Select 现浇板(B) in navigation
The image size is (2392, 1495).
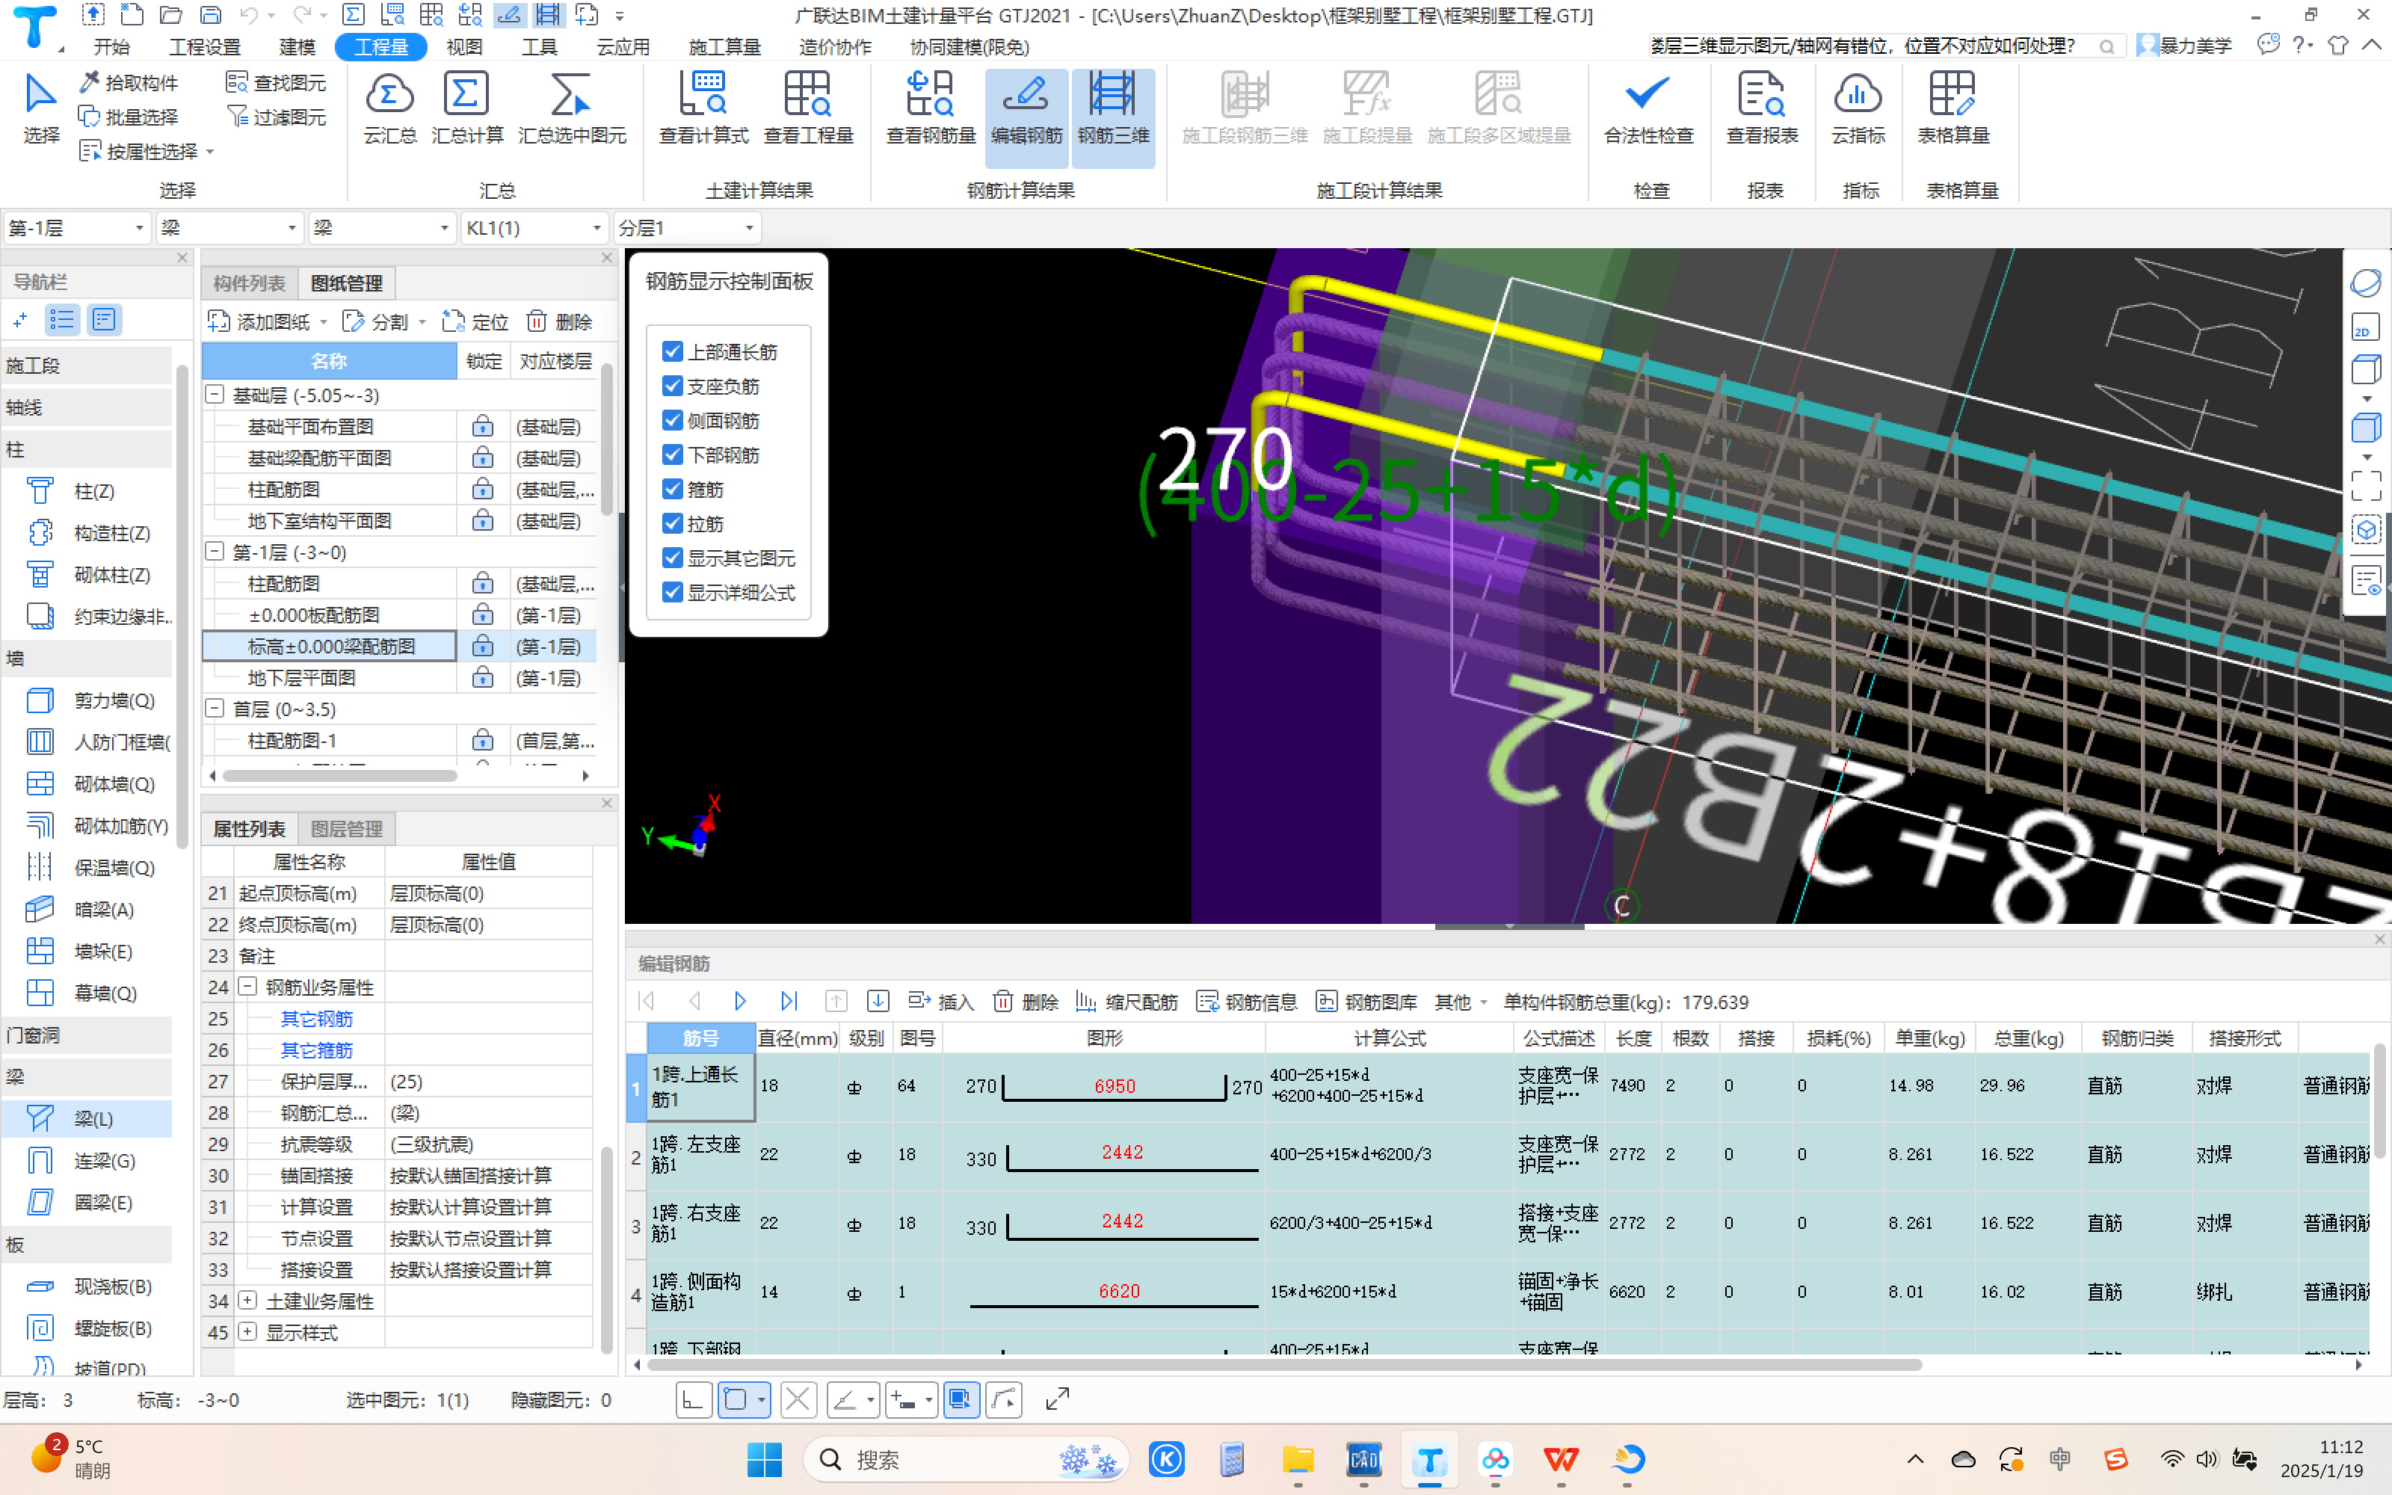[87, 1286]
